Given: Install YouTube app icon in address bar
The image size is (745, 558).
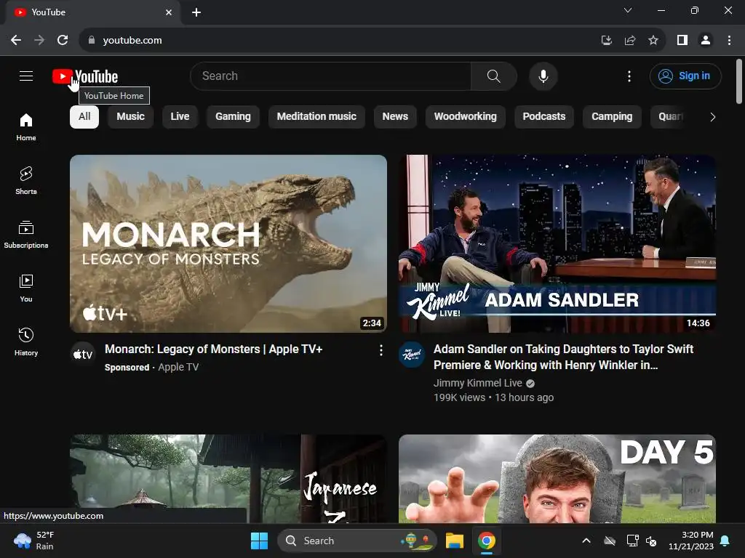Looking at the screenshot, I should [x=606, y=41].
